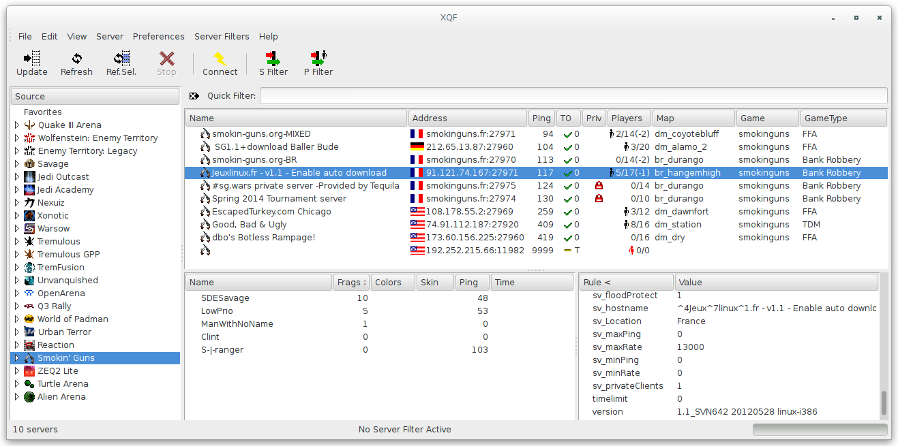Viewport: 898px width, 446px height.
Task: Click the red lock on #sg.wars server row
Action: [x=599, y=186]
